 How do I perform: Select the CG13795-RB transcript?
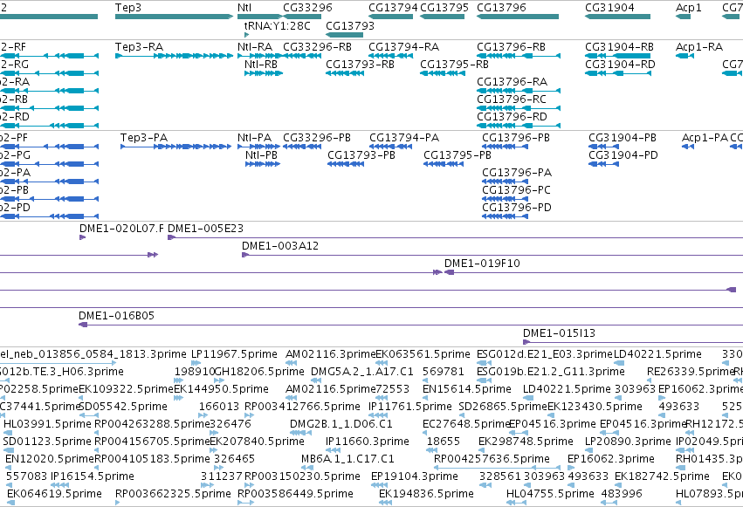[442, 73]
